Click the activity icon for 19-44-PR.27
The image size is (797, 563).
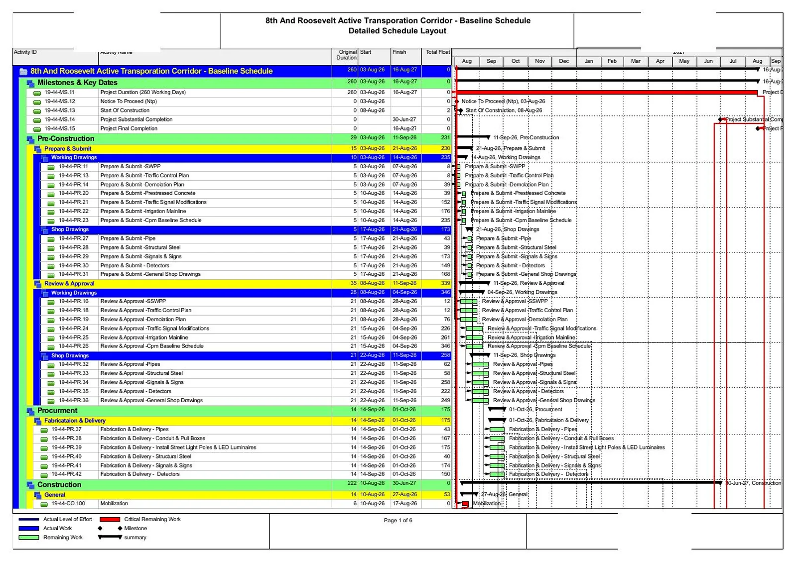tap(51, 239)
